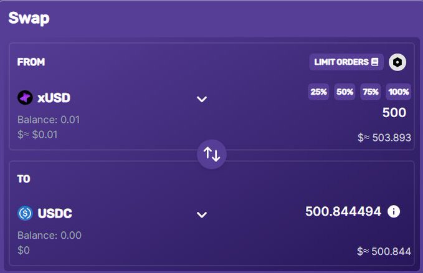
Task: Select the USDC token name
Action: point(55,214)
